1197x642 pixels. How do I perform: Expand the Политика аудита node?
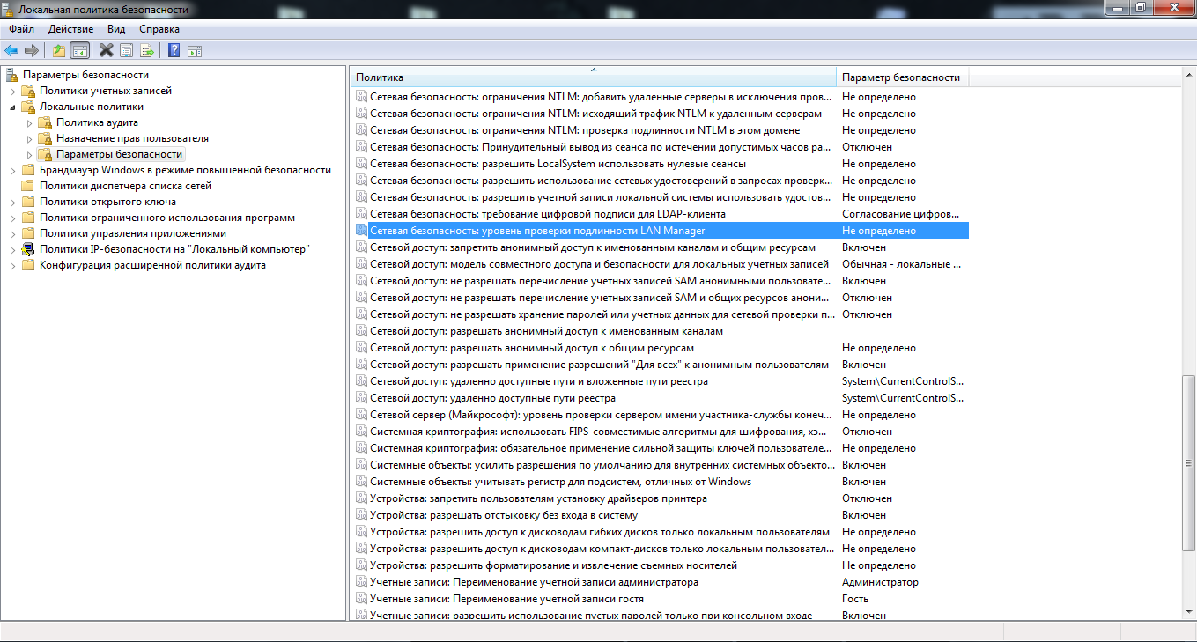[29, 123]
